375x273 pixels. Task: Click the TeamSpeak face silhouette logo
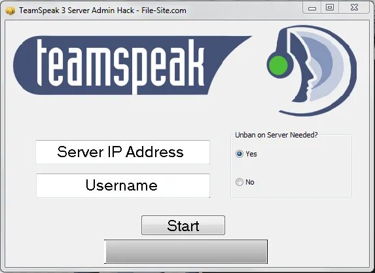pyautogui.click(x=312, y=71)
